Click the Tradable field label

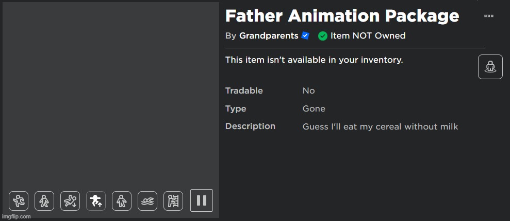pyautogui.click(x=244, y=91)
